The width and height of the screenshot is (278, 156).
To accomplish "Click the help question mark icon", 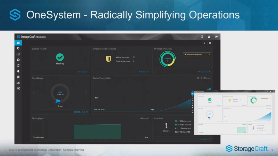I will (202, 36).
